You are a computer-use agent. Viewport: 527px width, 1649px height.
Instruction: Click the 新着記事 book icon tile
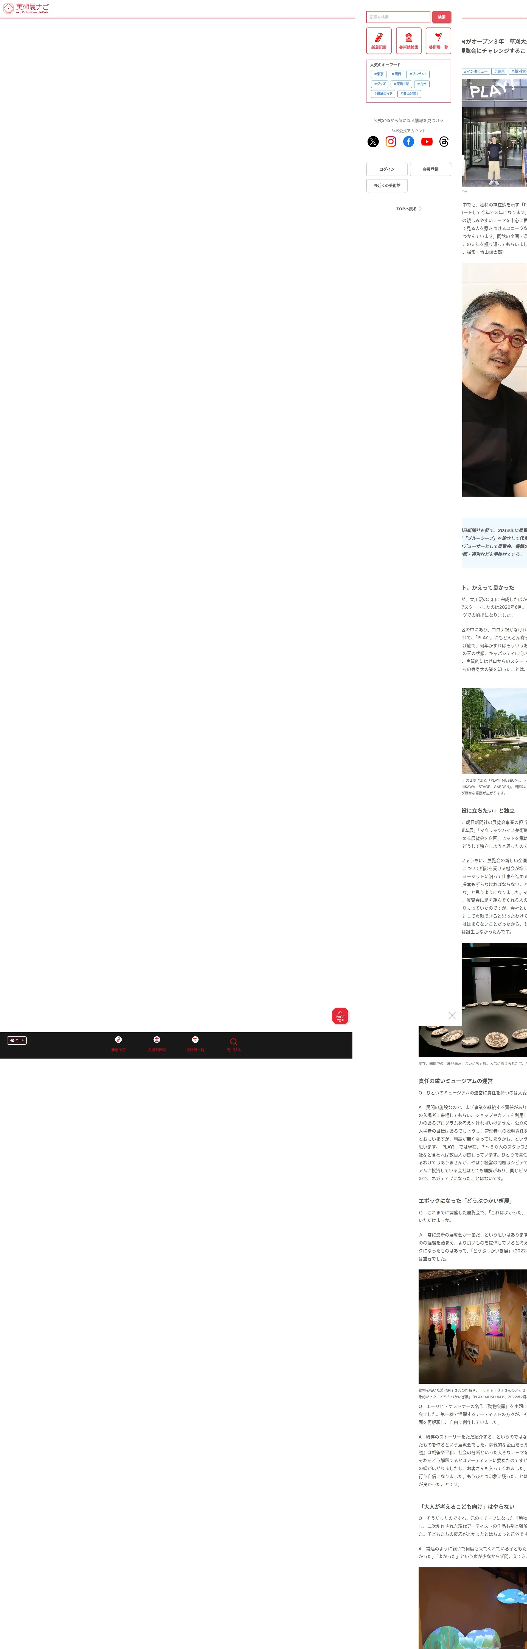click(379, 40)
